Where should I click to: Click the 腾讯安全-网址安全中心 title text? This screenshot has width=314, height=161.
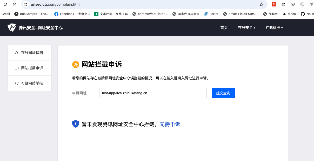pos(41,28)
